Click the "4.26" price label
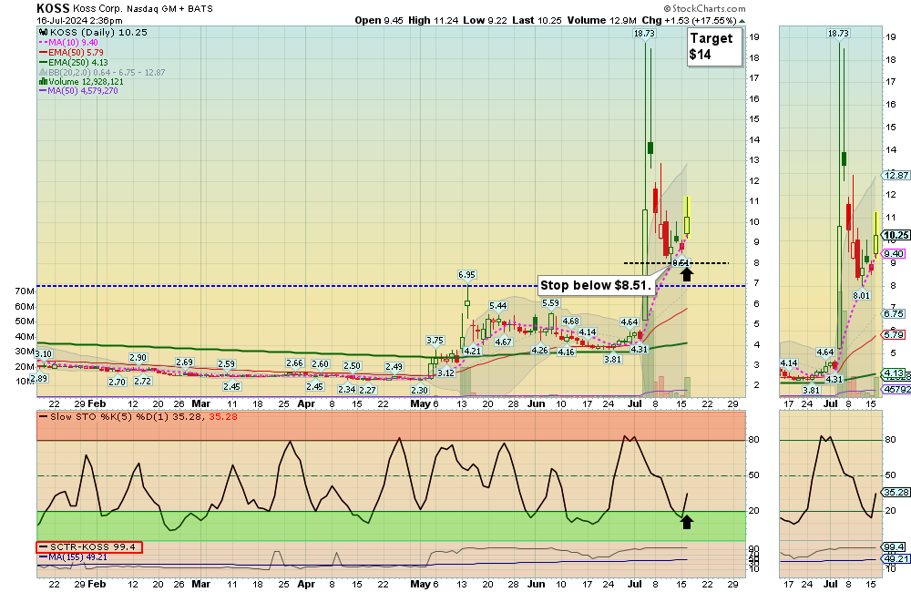This screenshot has width=911, height=592. [539, 350]
